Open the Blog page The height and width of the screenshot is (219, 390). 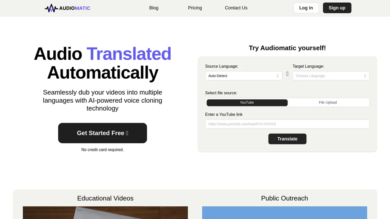point(154,8)
